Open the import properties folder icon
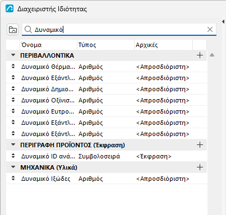The height and width of the screenshot is (215, 226). (13, 30)
